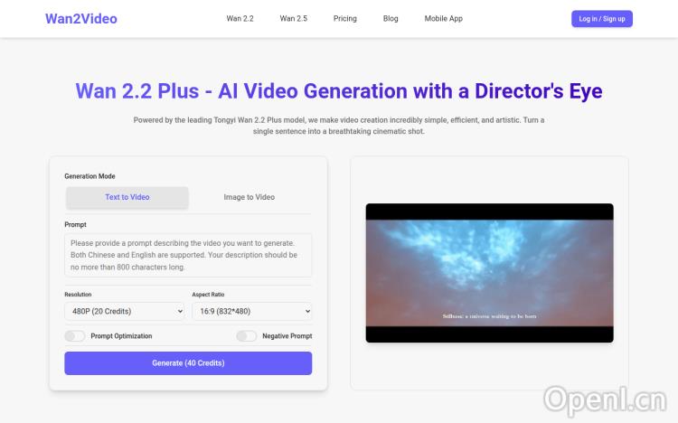Open the Wan 2.2 nav link

(x=240, y=19)
